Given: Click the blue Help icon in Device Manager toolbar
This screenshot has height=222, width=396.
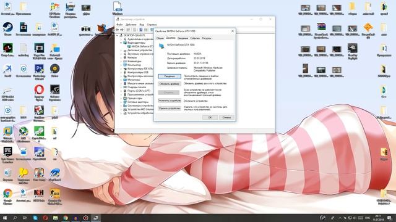Looking at the screenshot, I should (x=141, y=30).
